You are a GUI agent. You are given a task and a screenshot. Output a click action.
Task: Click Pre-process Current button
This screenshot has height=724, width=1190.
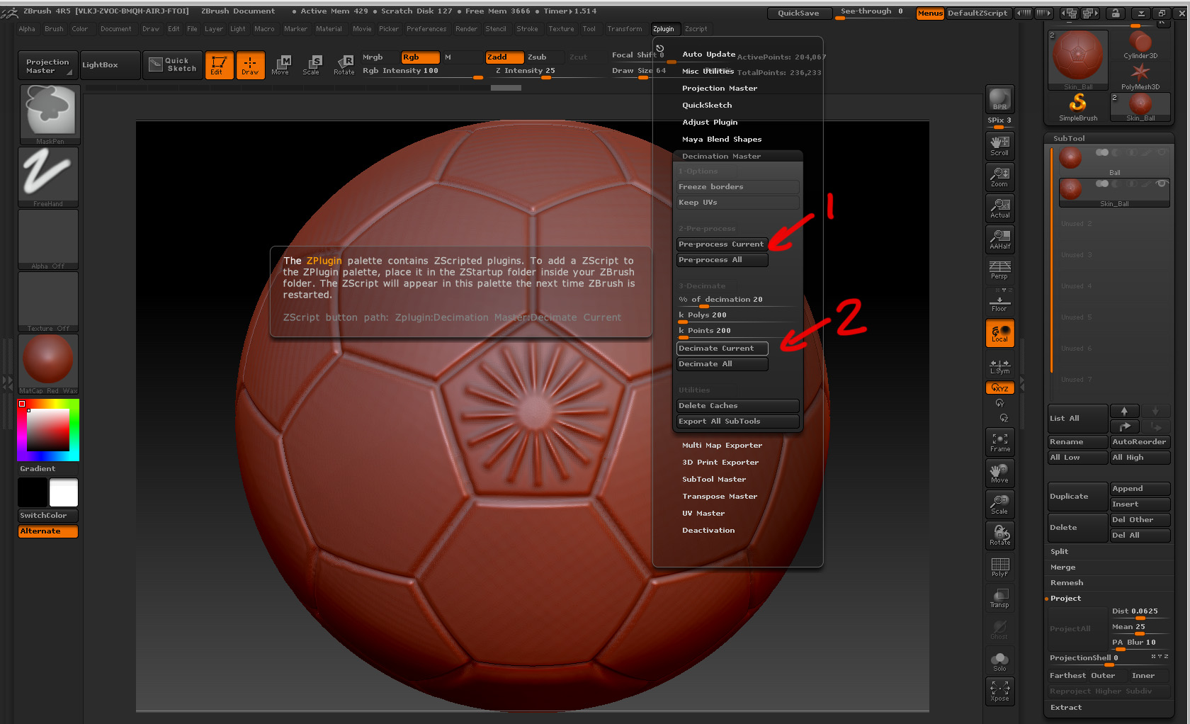[722, 244]
